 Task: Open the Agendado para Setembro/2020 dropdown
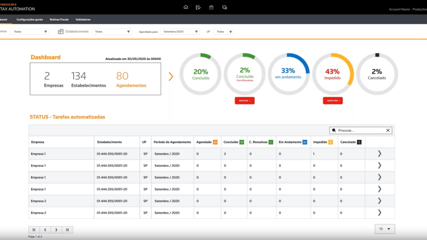click(x=180, y=32)
